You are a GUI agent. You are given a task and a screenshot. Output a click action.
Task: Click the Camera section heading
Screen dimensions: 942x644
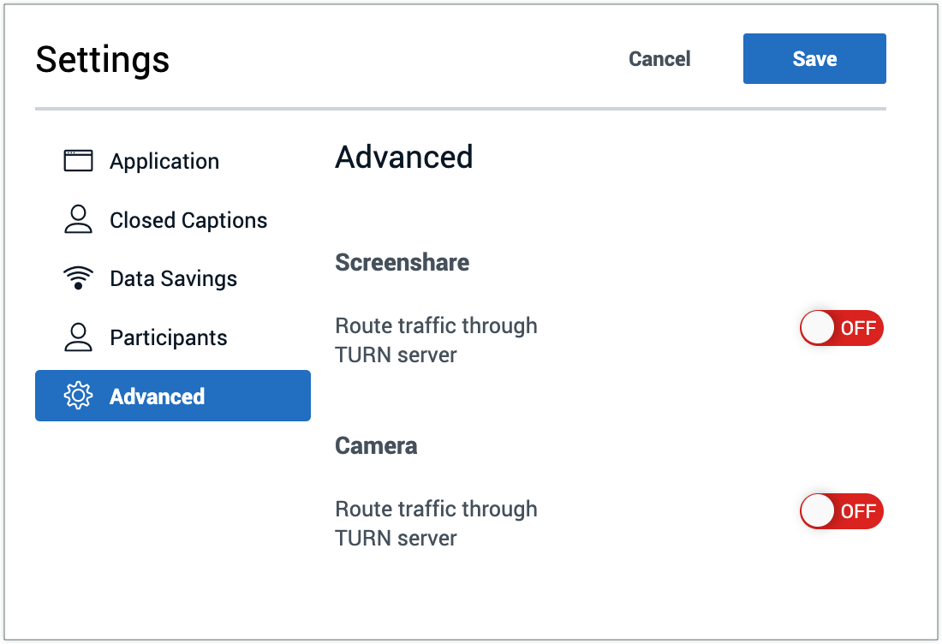[376, 445]
